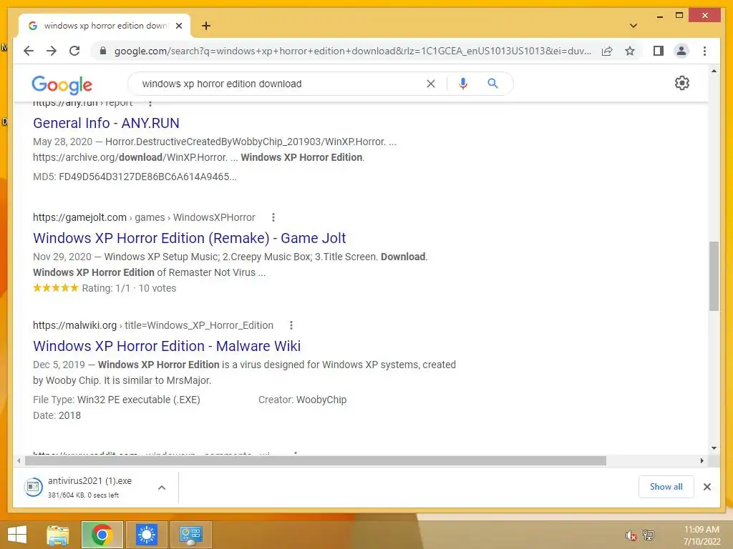Click the horizontal scrollbar thumb

point(316,461)
